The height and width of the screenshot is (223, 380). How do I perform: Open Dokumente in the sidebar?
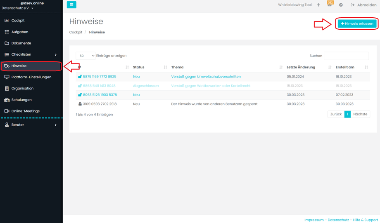point(21,43)
